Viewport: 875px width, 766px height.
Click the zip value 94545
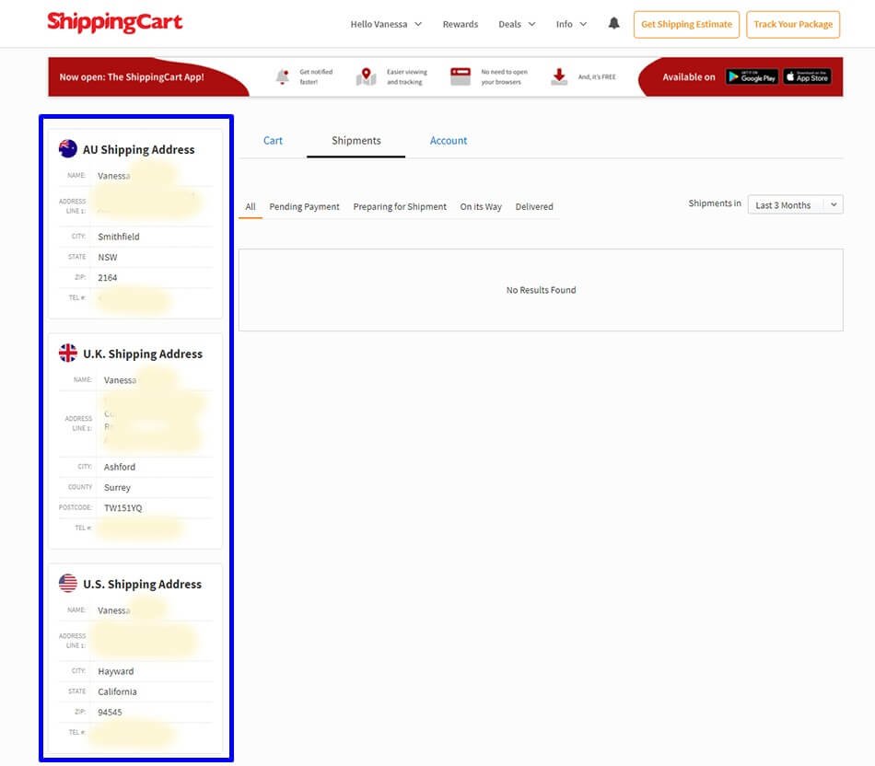tap(110, 712)
